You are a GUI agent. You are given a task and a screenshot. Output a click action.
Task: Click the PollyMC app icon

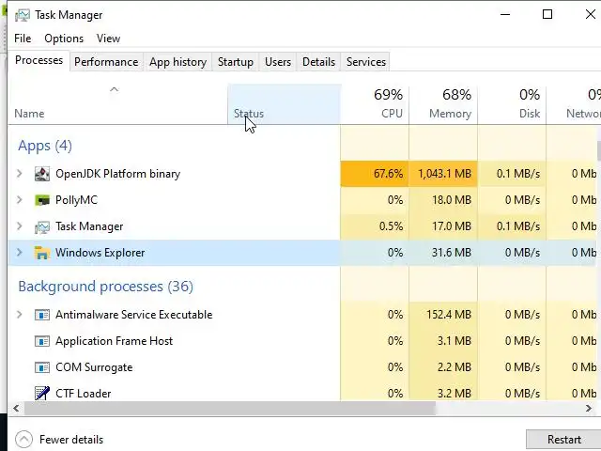(x=41, y=200)
